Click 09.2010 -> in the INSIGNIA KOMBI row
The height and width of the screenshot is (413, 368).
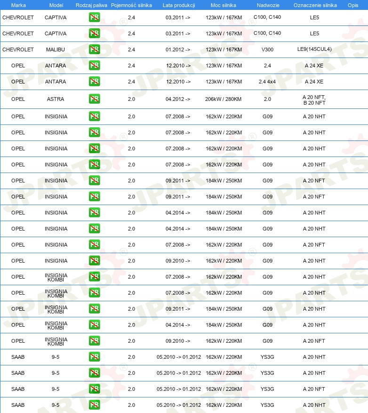pyautogui.click(x=178, y=341)
